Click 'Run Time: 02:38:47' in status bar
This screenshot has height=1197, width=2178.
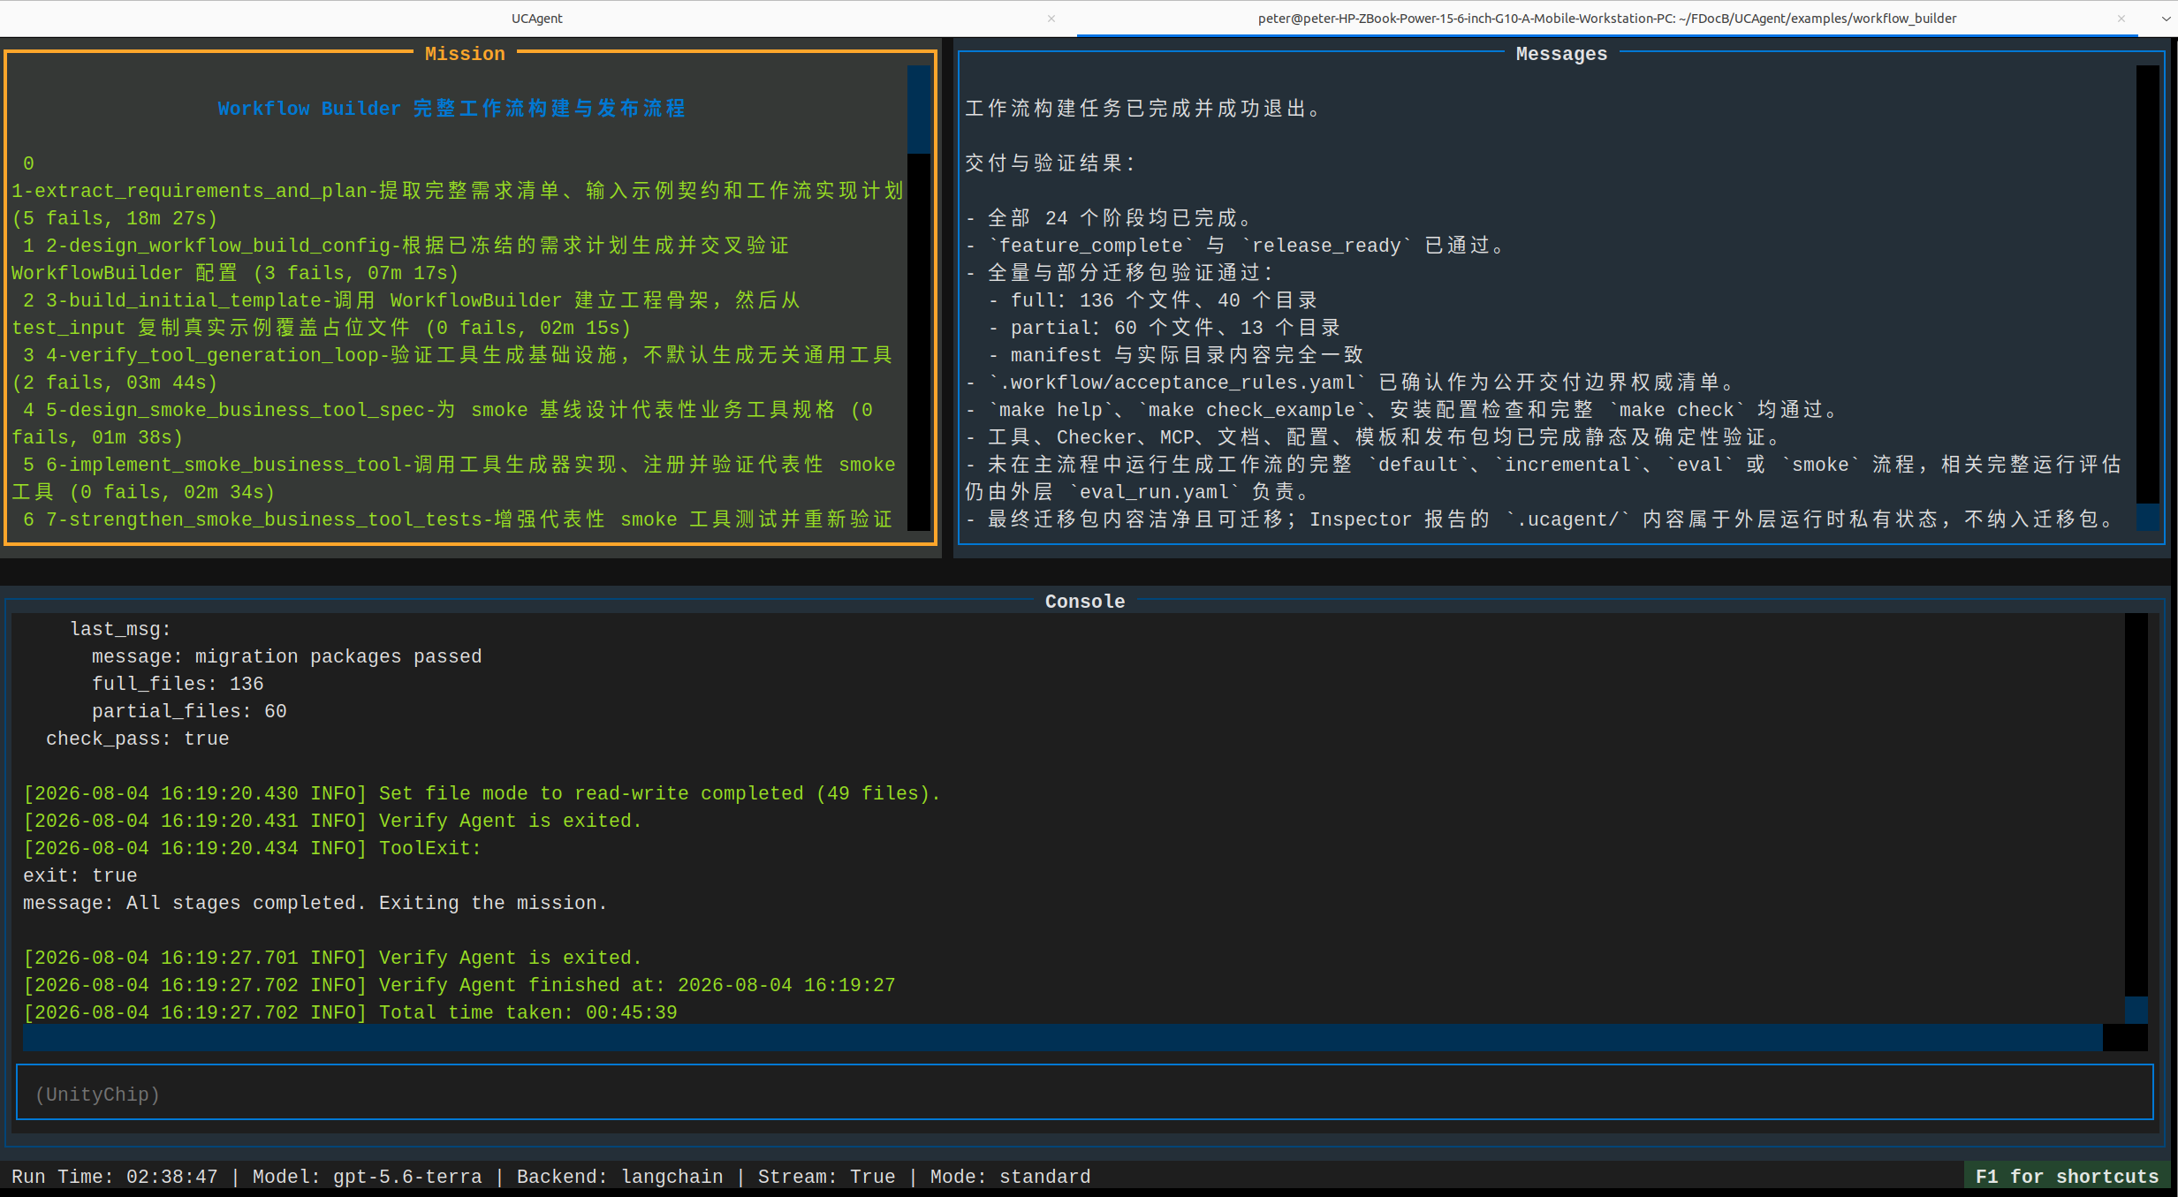115,1177
